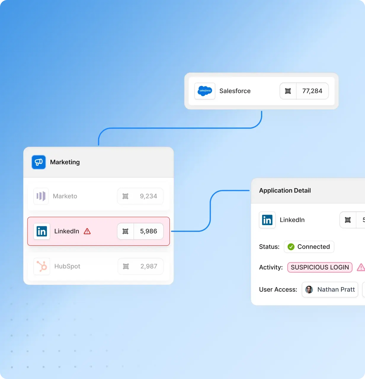365x379 pixels.
Task: Click the Activity: label
Action: click(x=271, y=267)
